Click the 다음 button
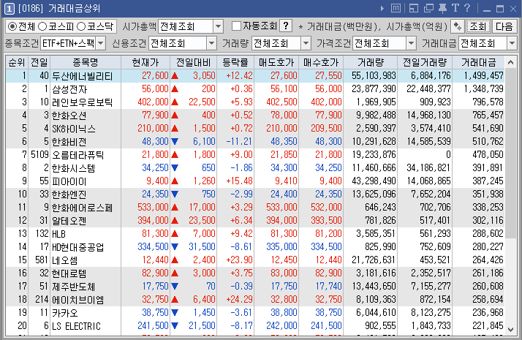Image resolution: width=522 pixels, height=340 pixels. click(504, 26)
